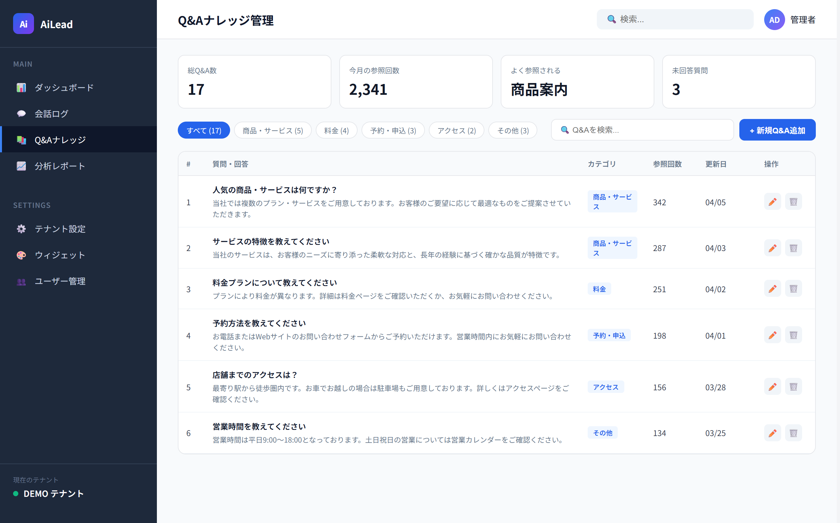
Task: Edit the 人気の商品 question with pencil icon
Action: tap(772, 202)
